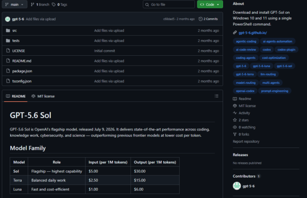Click the fork icon beside 0 forks
307x198 pixels.
[x=235, y=134]
